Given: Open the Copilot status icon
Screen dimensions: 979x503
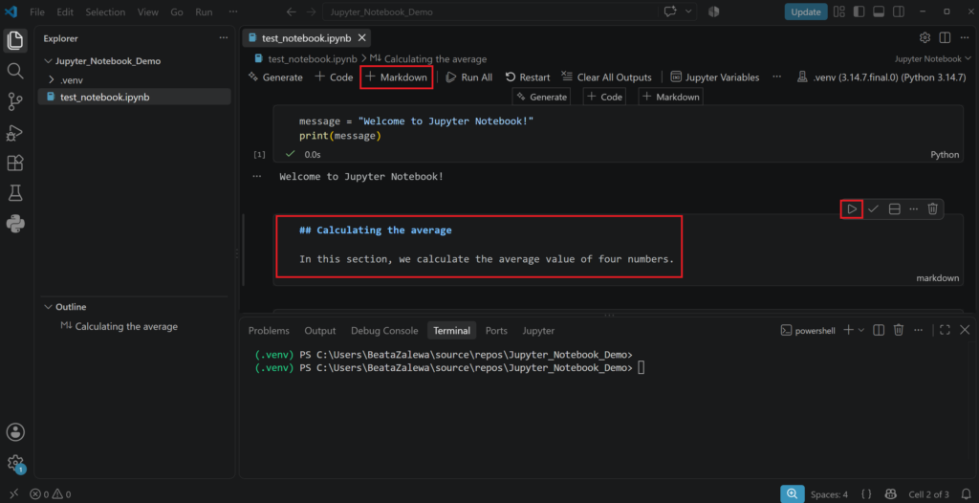Looking at the screenshot, I should coord(891,494).
